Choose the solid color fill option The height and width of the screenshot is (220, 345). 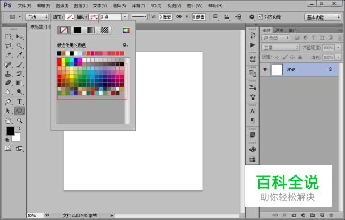click(x=77, y=30)
